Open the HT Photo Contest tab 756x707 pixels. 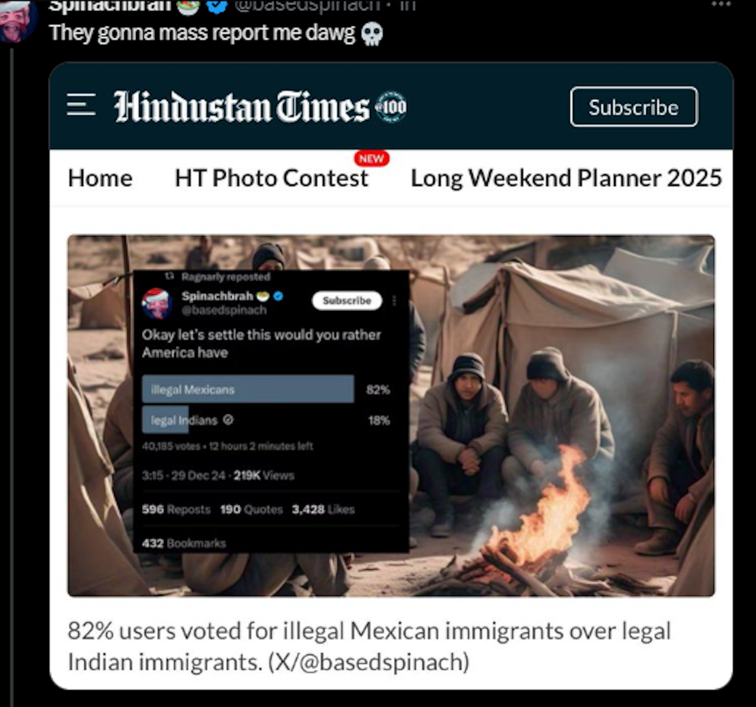click(x=271, y=178)
